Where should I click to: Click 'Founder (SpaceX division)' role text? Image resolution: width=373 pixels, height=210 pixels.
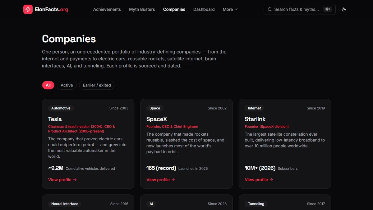tap(267, 127)
